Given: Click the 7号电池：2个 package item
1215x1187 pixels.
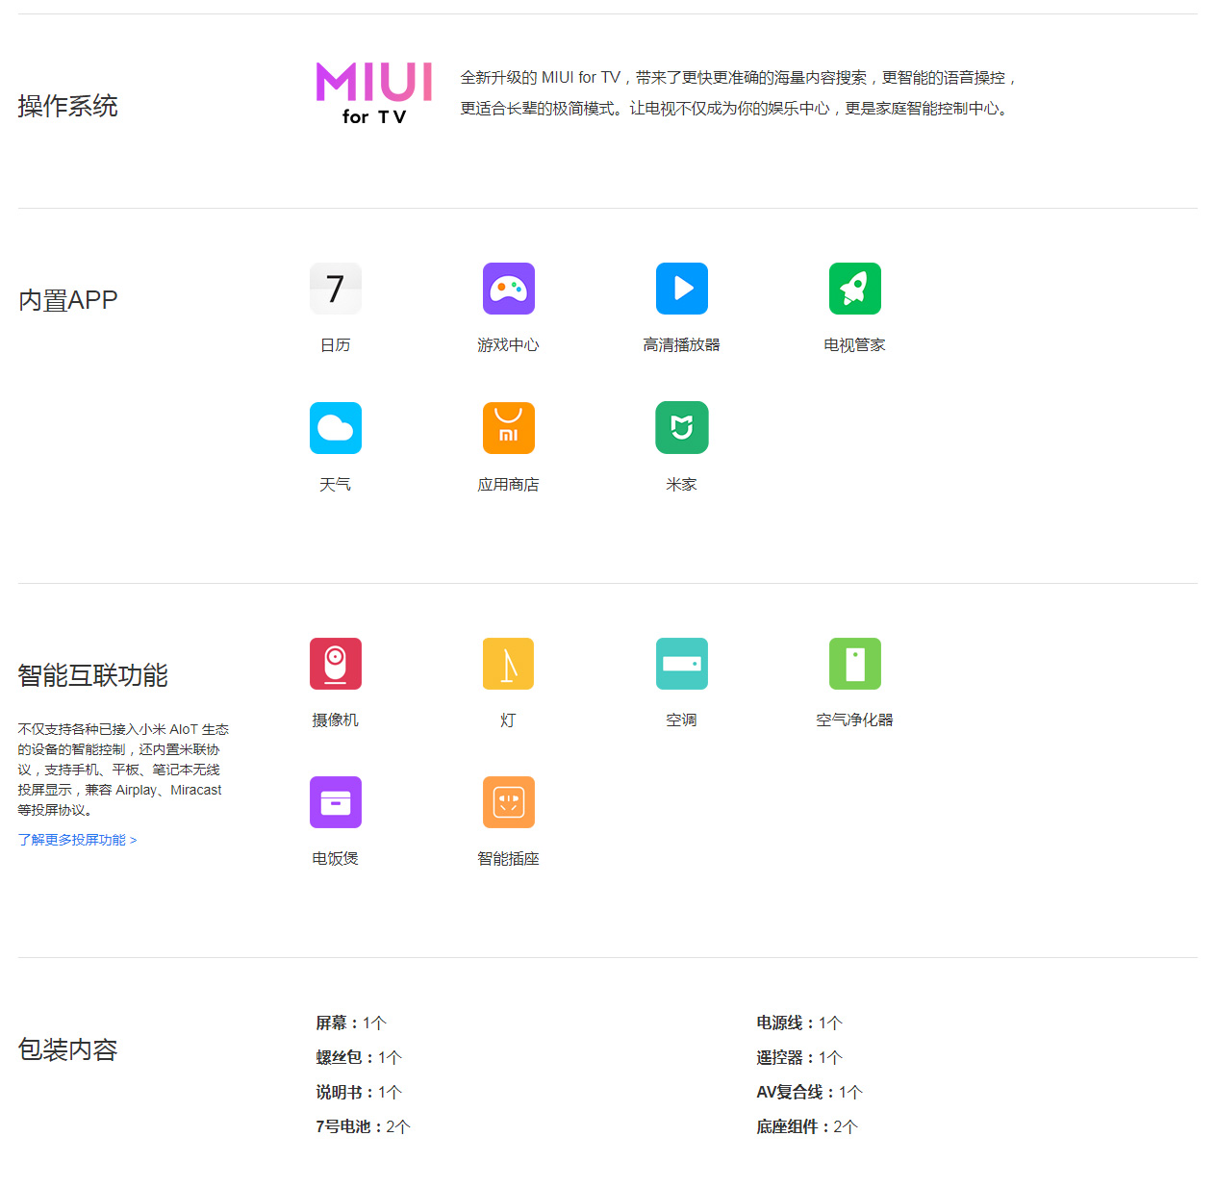Looking at the screenshot, I should 363,1126.
